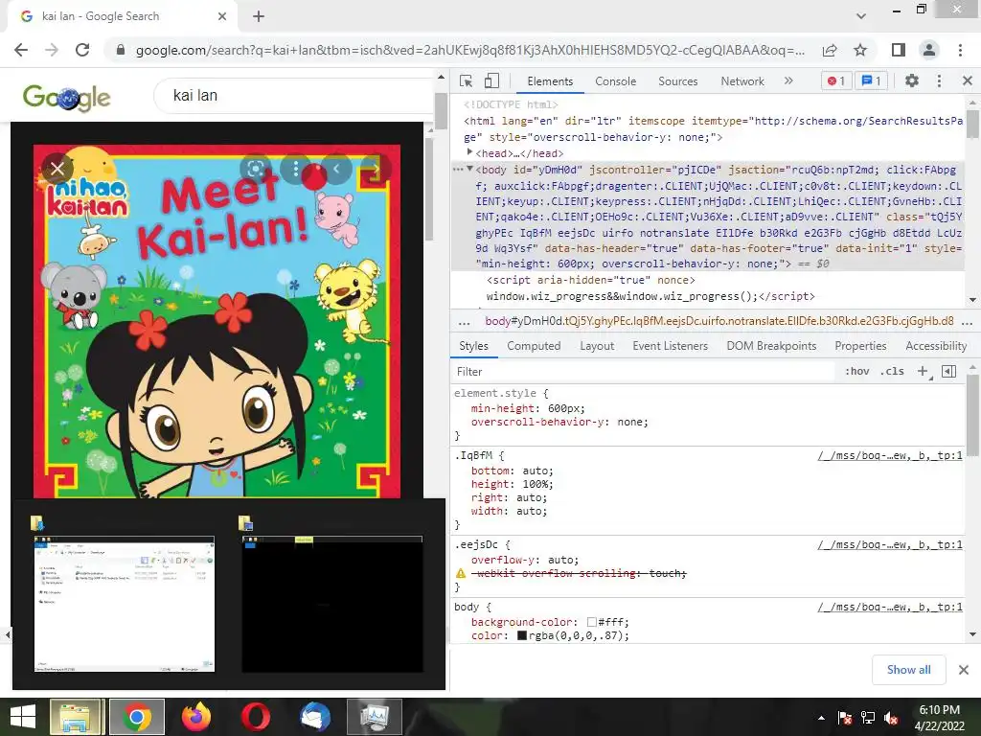981x736 pixels.
Task: Select the Layout tab
Action: tap(597, 346)
